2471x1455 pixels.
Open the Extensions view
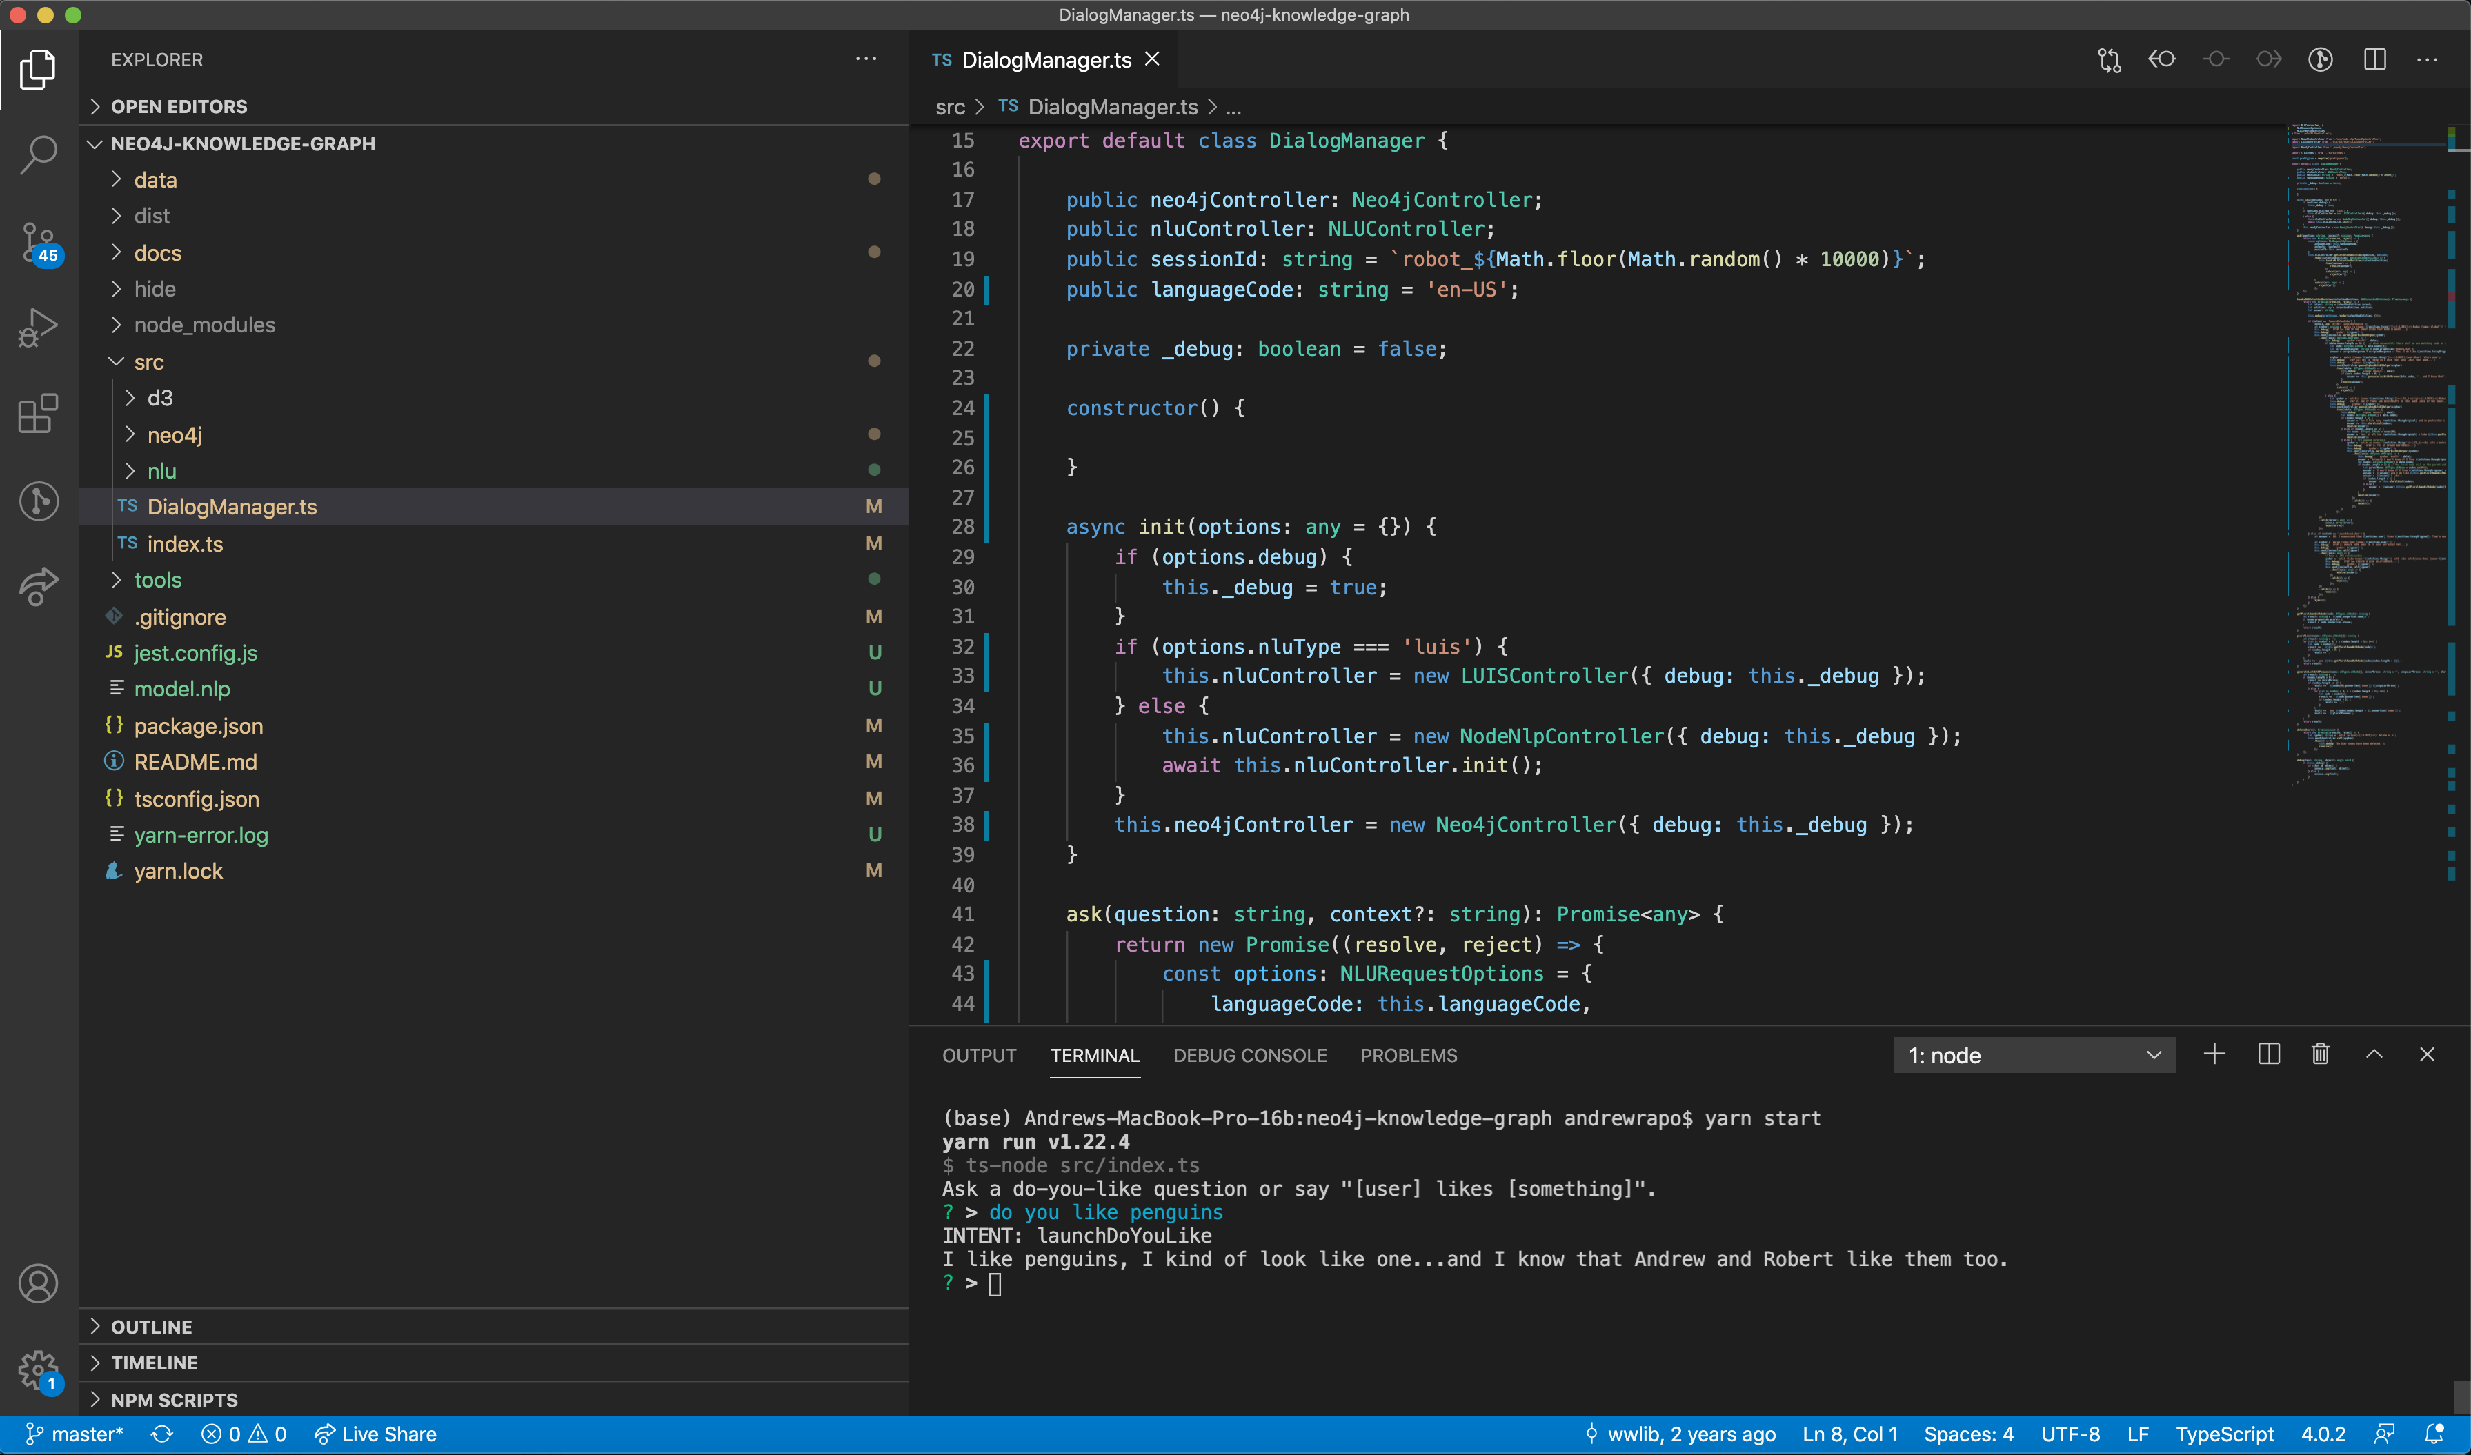pos(38,414)
